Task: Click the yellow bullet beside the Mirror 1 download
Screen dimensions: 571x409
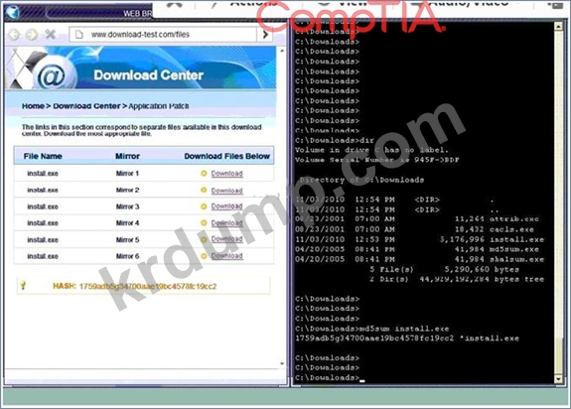Action: [204, 173]
